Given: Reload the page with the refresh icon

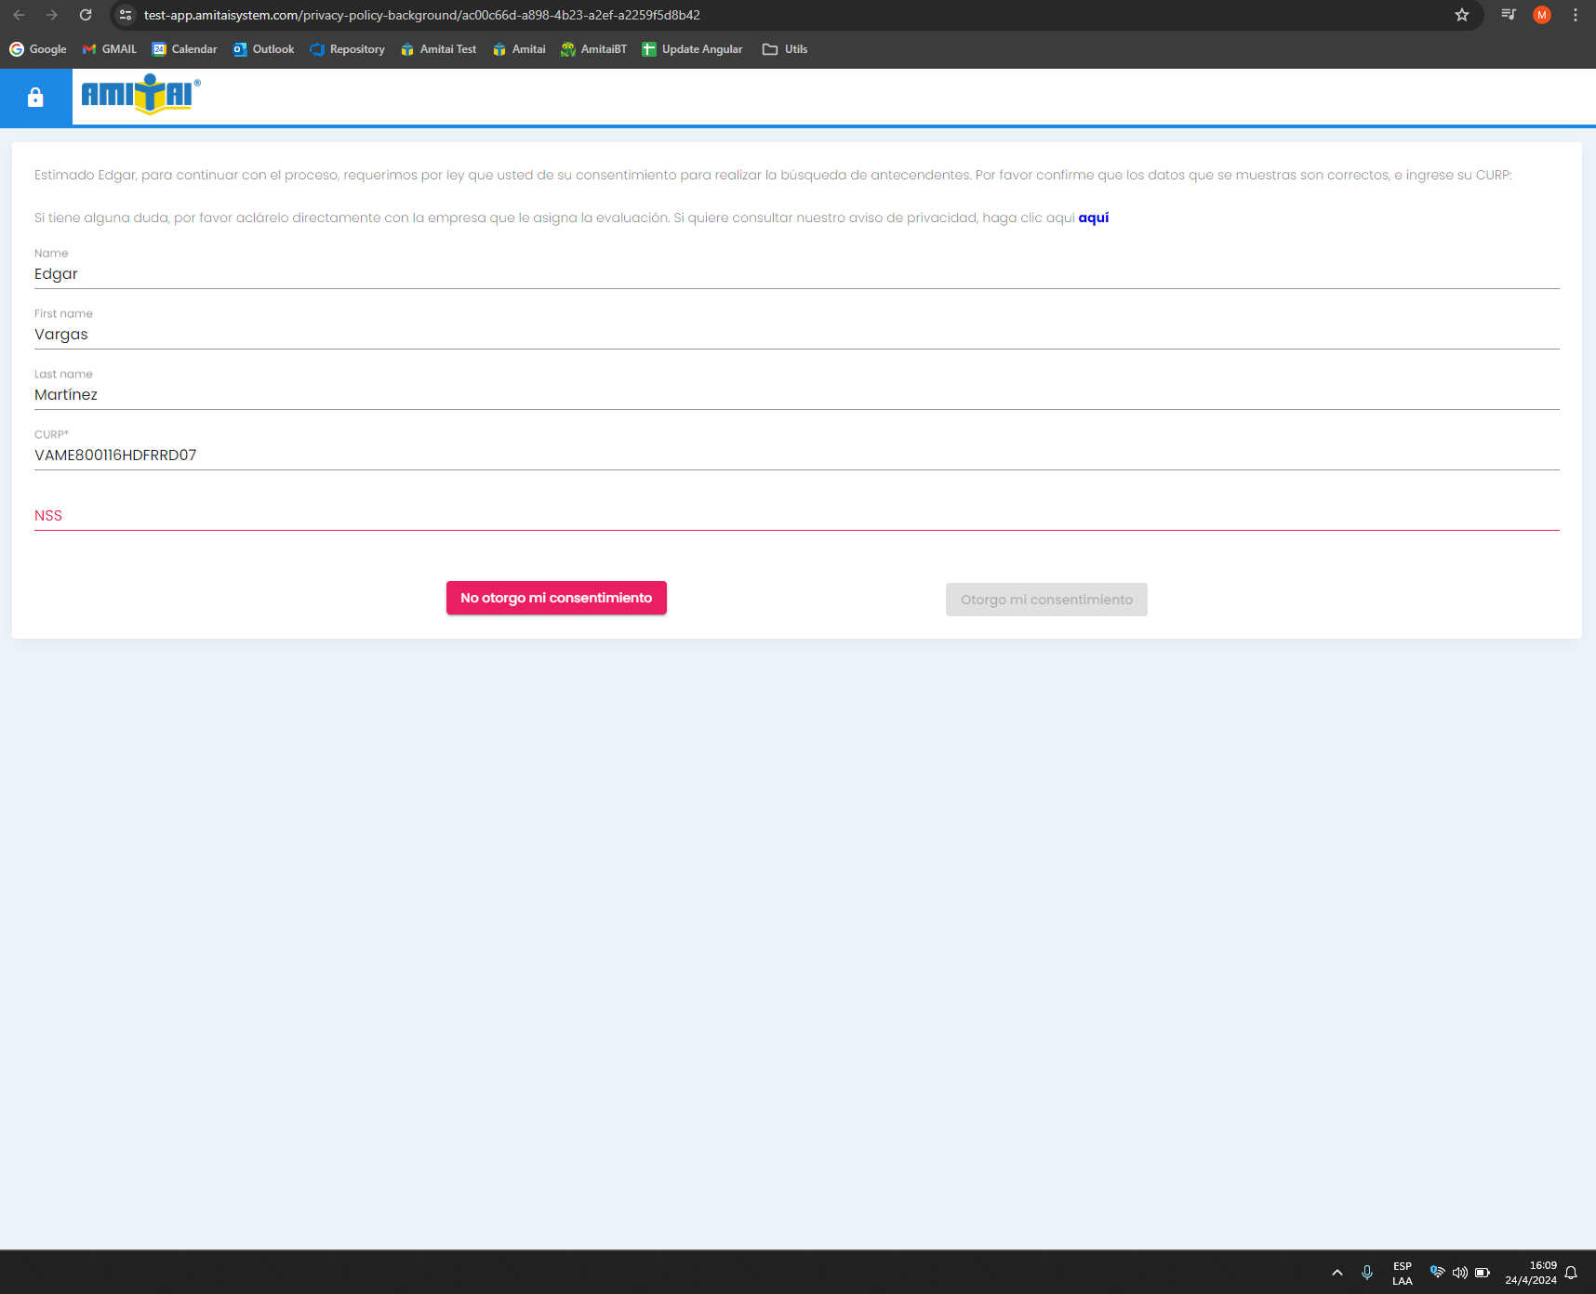Looking at the screenshot, I should [86, 15].
